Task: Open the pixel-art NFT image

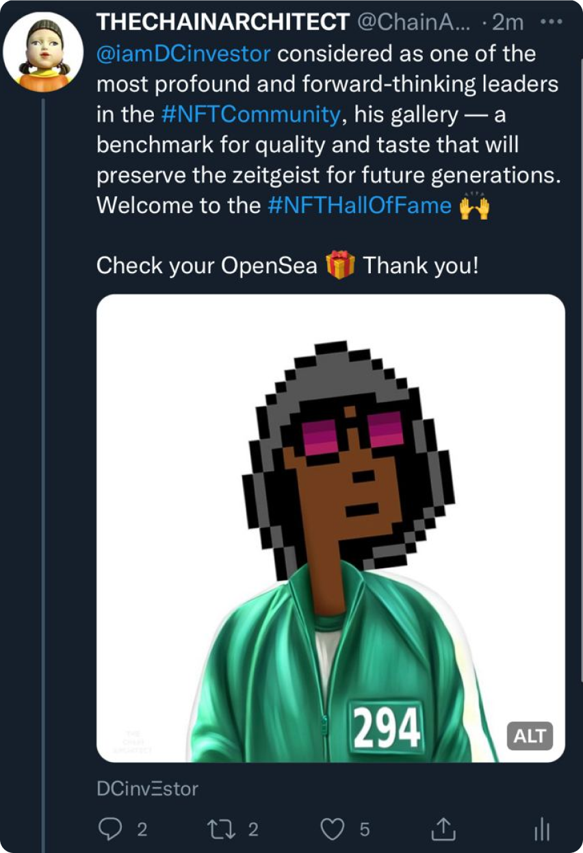Action: (331, 528)
